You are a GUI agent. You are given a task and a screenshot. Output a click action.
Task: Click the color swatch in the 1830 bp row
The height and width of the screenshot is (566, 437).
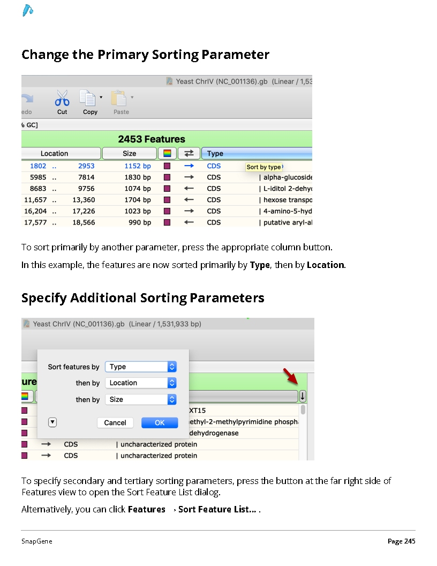167,177
